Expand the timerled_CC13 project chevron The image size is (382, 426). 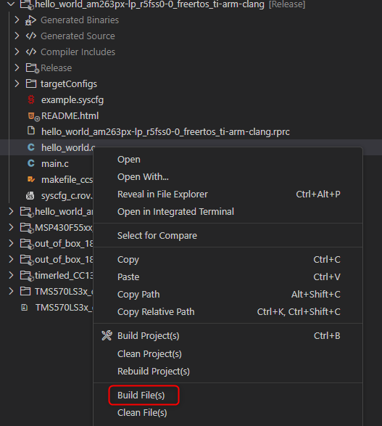[x=11, y=276]
